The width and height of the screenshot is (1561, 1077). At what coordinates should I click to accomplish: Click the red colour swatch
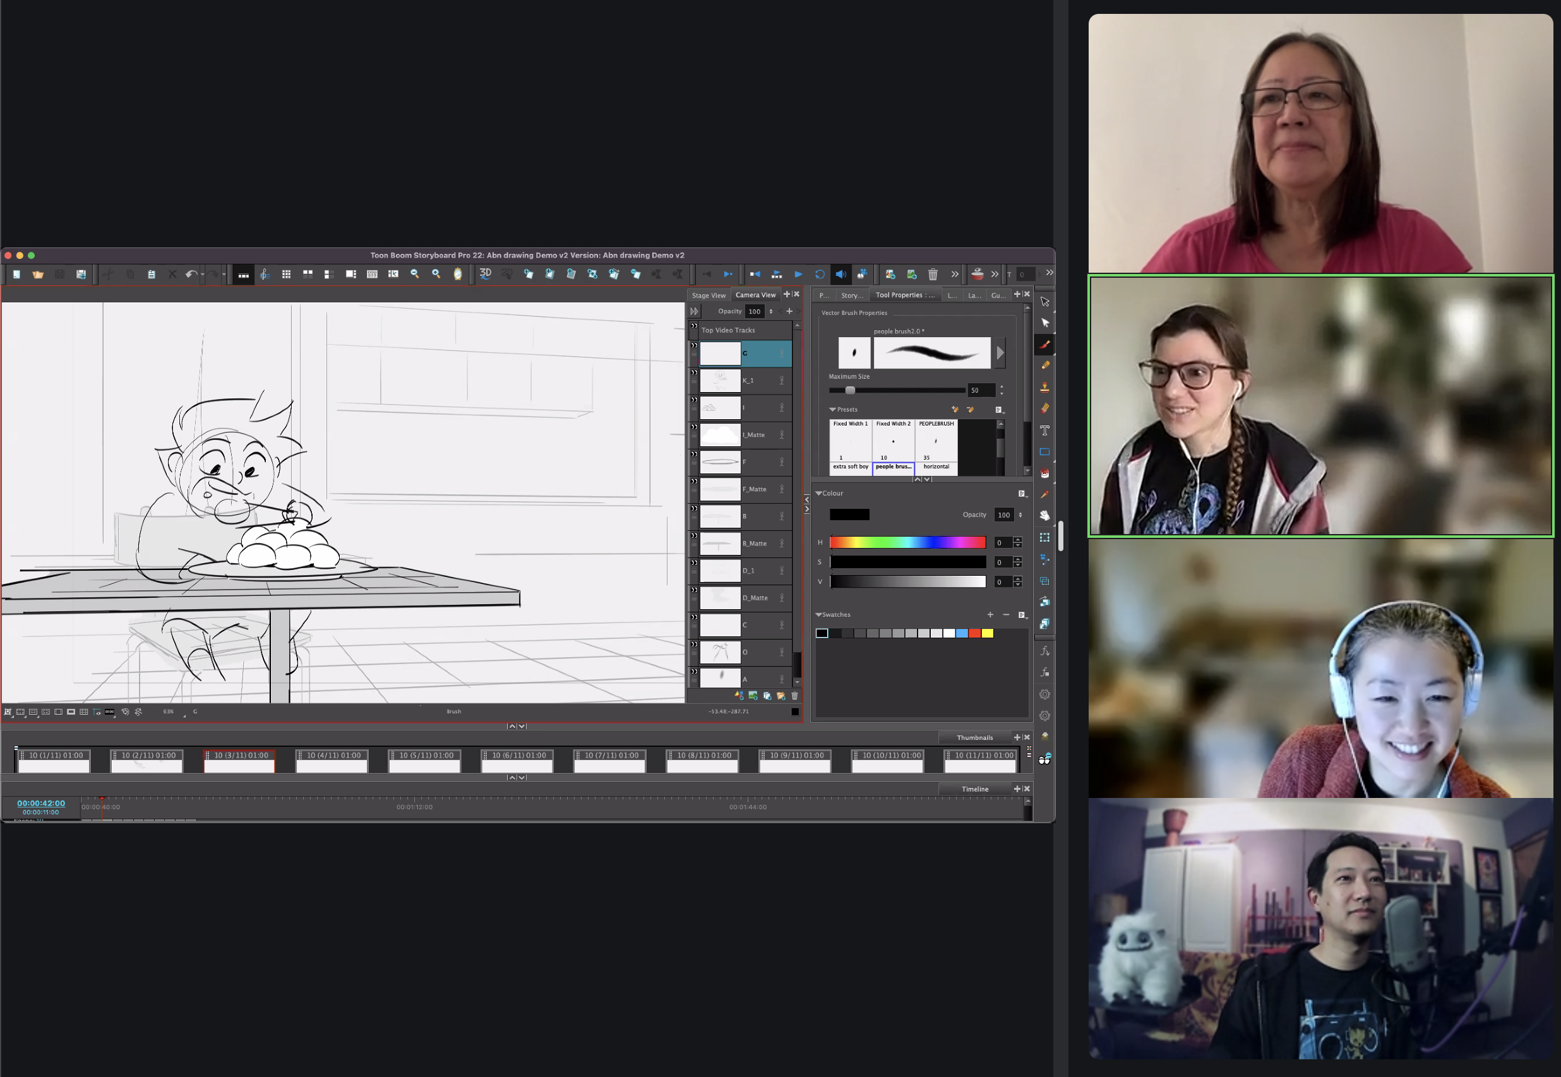pyautogui.click(x=974, y=633)
